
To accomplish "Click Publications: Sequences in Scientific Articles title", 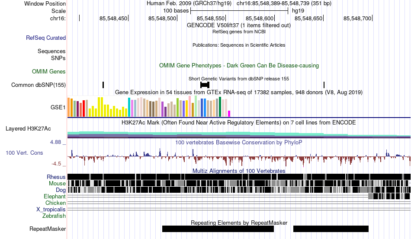I will [239, 45].
